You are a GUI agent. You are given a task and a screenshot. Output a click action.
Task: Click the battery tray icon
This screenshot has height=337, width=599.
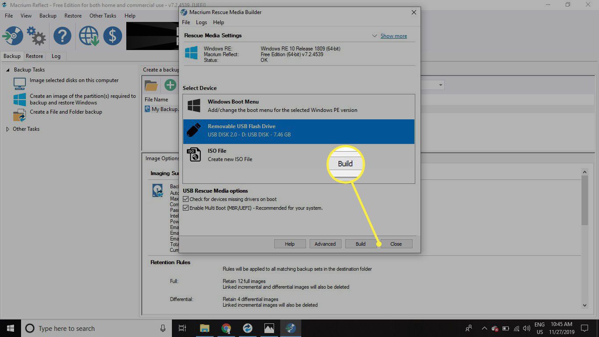coord(506,328)
